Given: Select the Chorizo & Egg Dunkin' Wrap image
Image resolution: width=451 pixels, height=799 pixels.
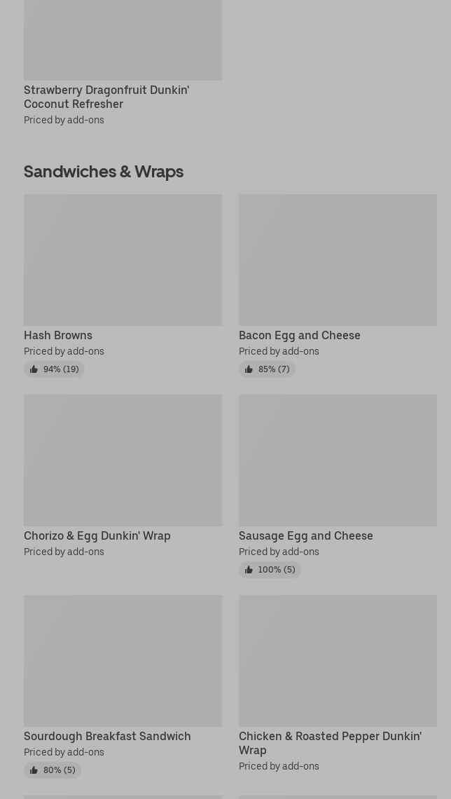Looking at the screenshot, I should point(123,460).
